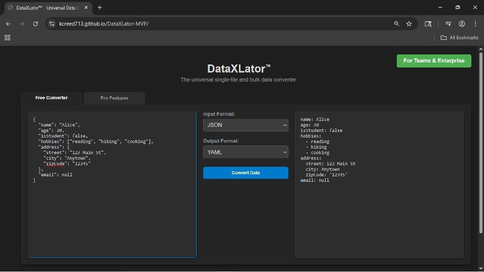Open the Google Lens search icon
The width and height of the screenshot is (484, 272).
[x=428, y=24]
